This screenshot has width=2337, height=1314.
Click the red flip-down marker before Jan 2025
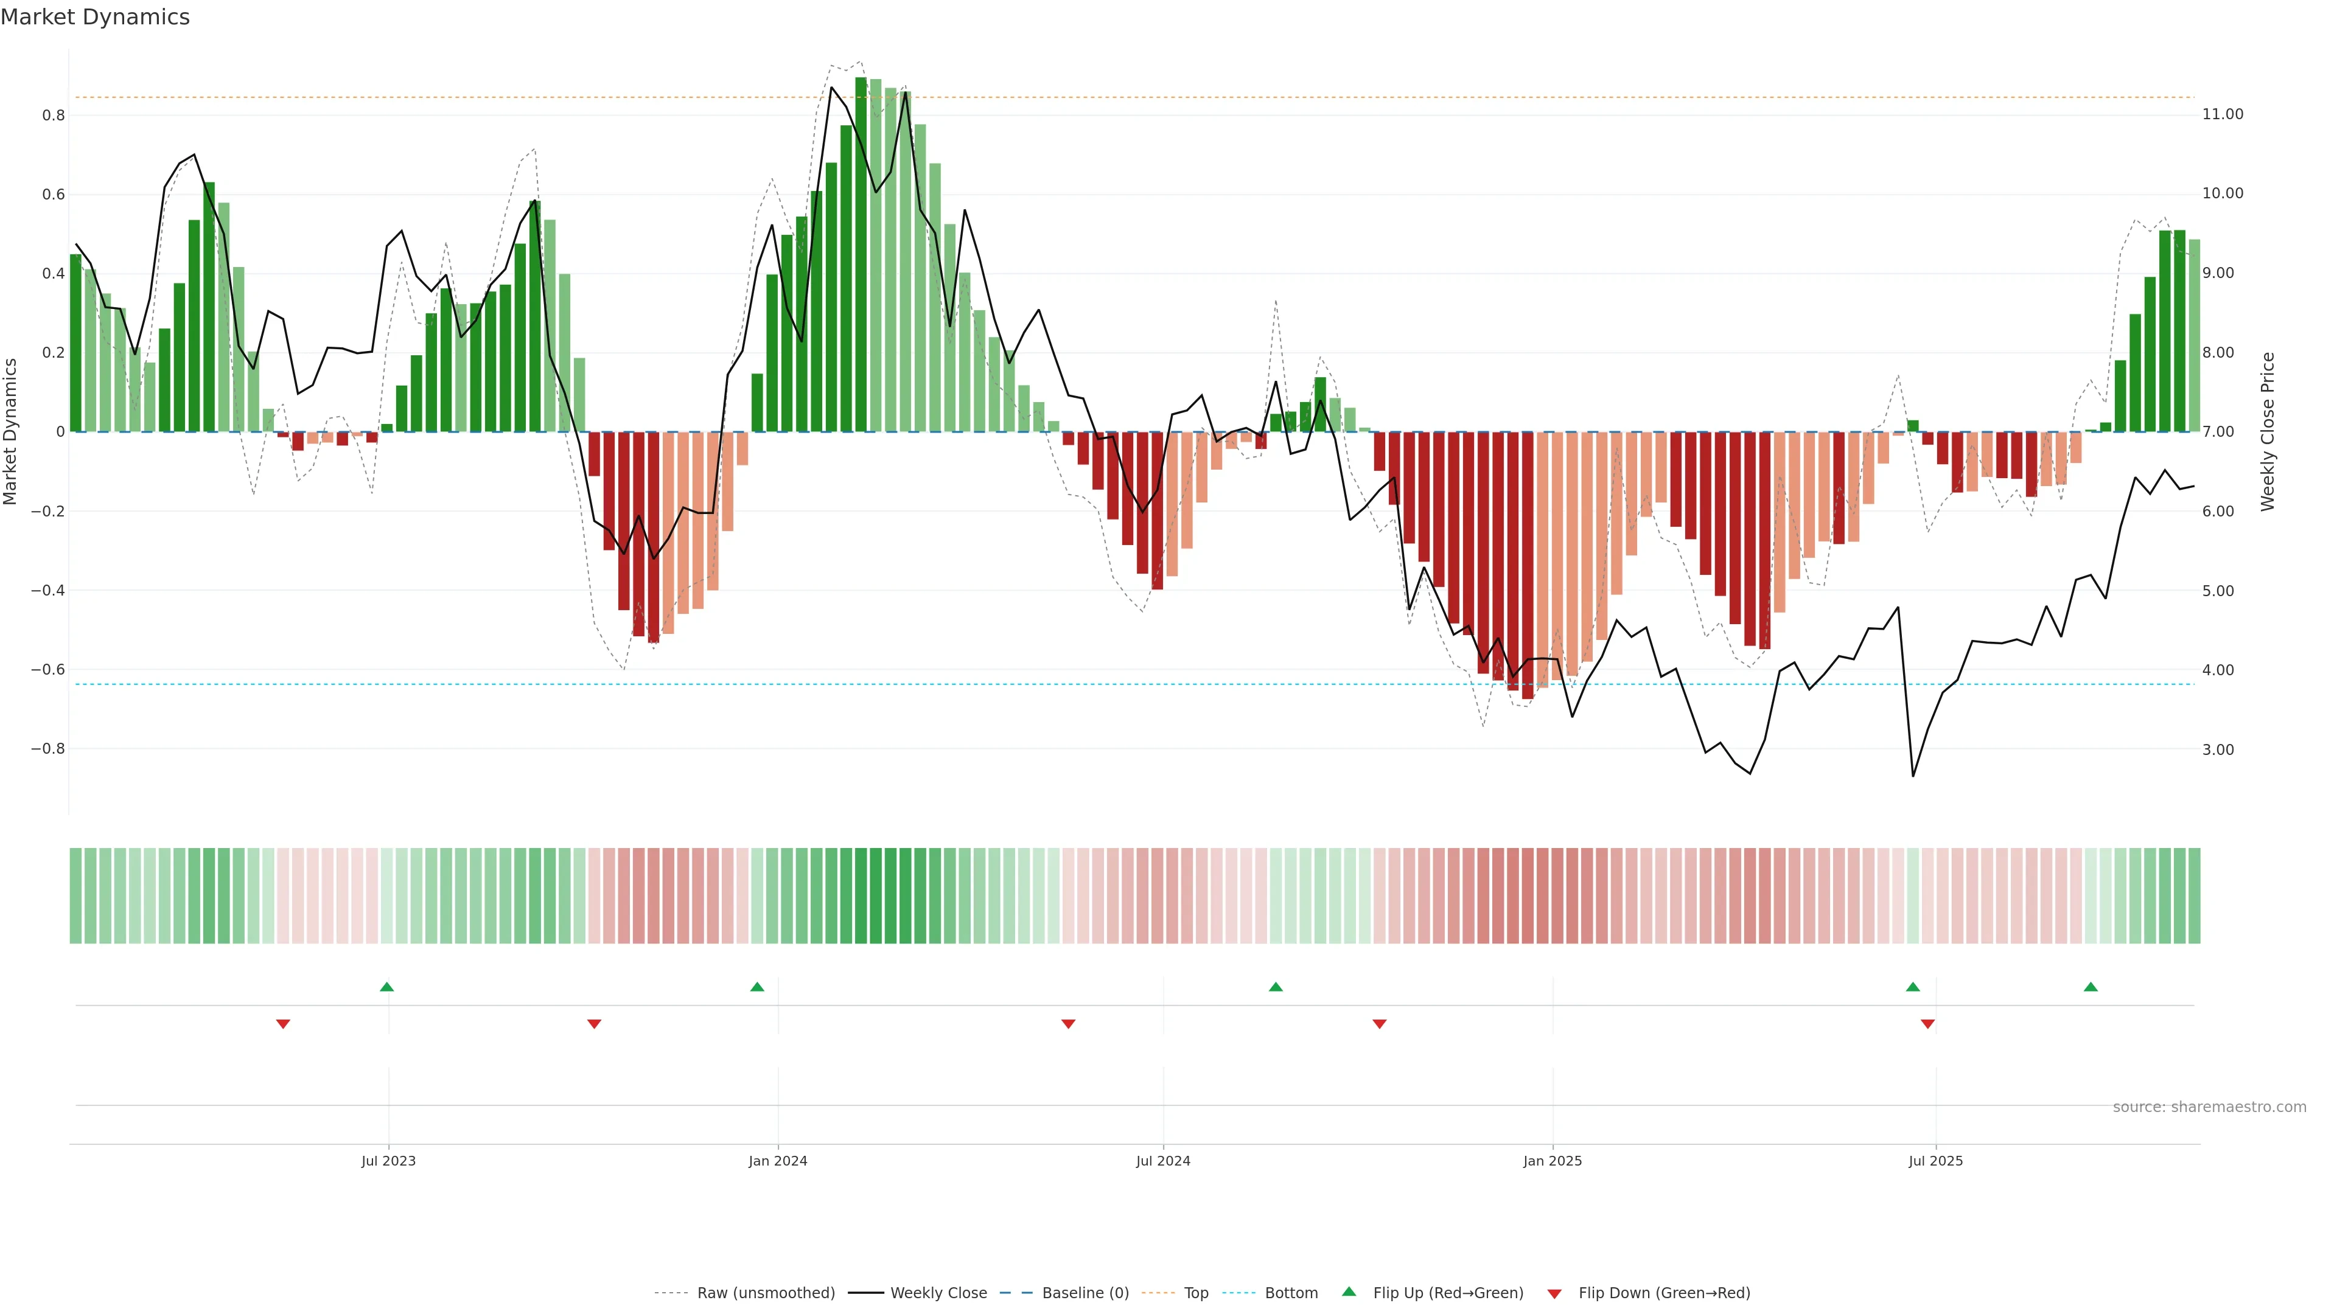point(1380,1024)
